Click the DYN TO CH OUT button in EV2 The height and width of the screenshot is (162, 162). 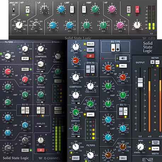[x=93, y=69]
